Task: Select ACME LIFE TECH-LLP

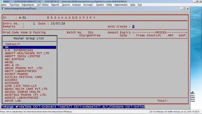Action: (x=29, y=86)
